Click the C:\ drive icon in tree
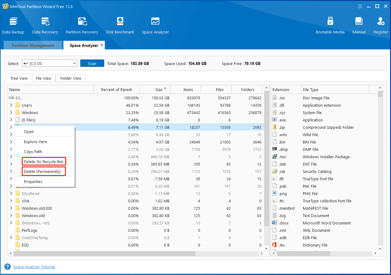 click(x=12, y=98)
